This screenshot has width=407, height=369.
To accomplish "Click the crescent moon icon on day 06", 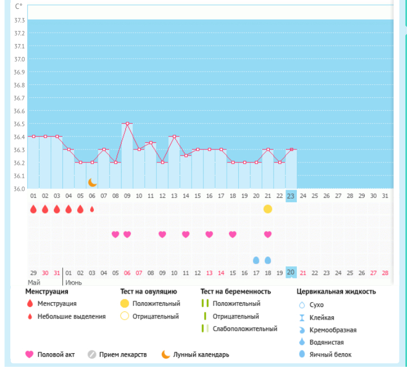I will click(92, 182).
